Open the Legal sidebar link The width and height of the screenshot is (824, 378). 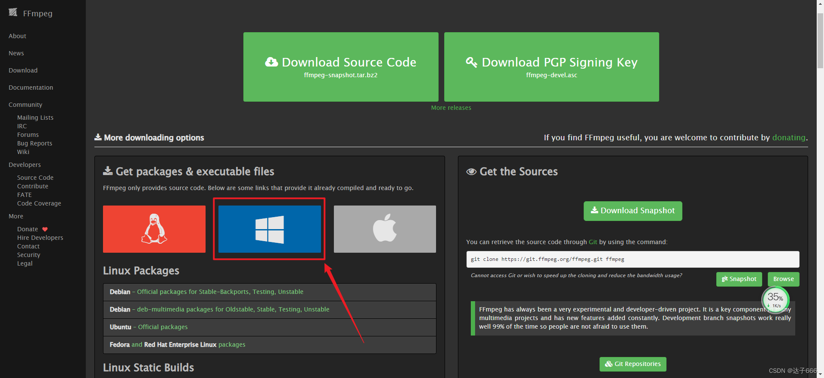25,263
